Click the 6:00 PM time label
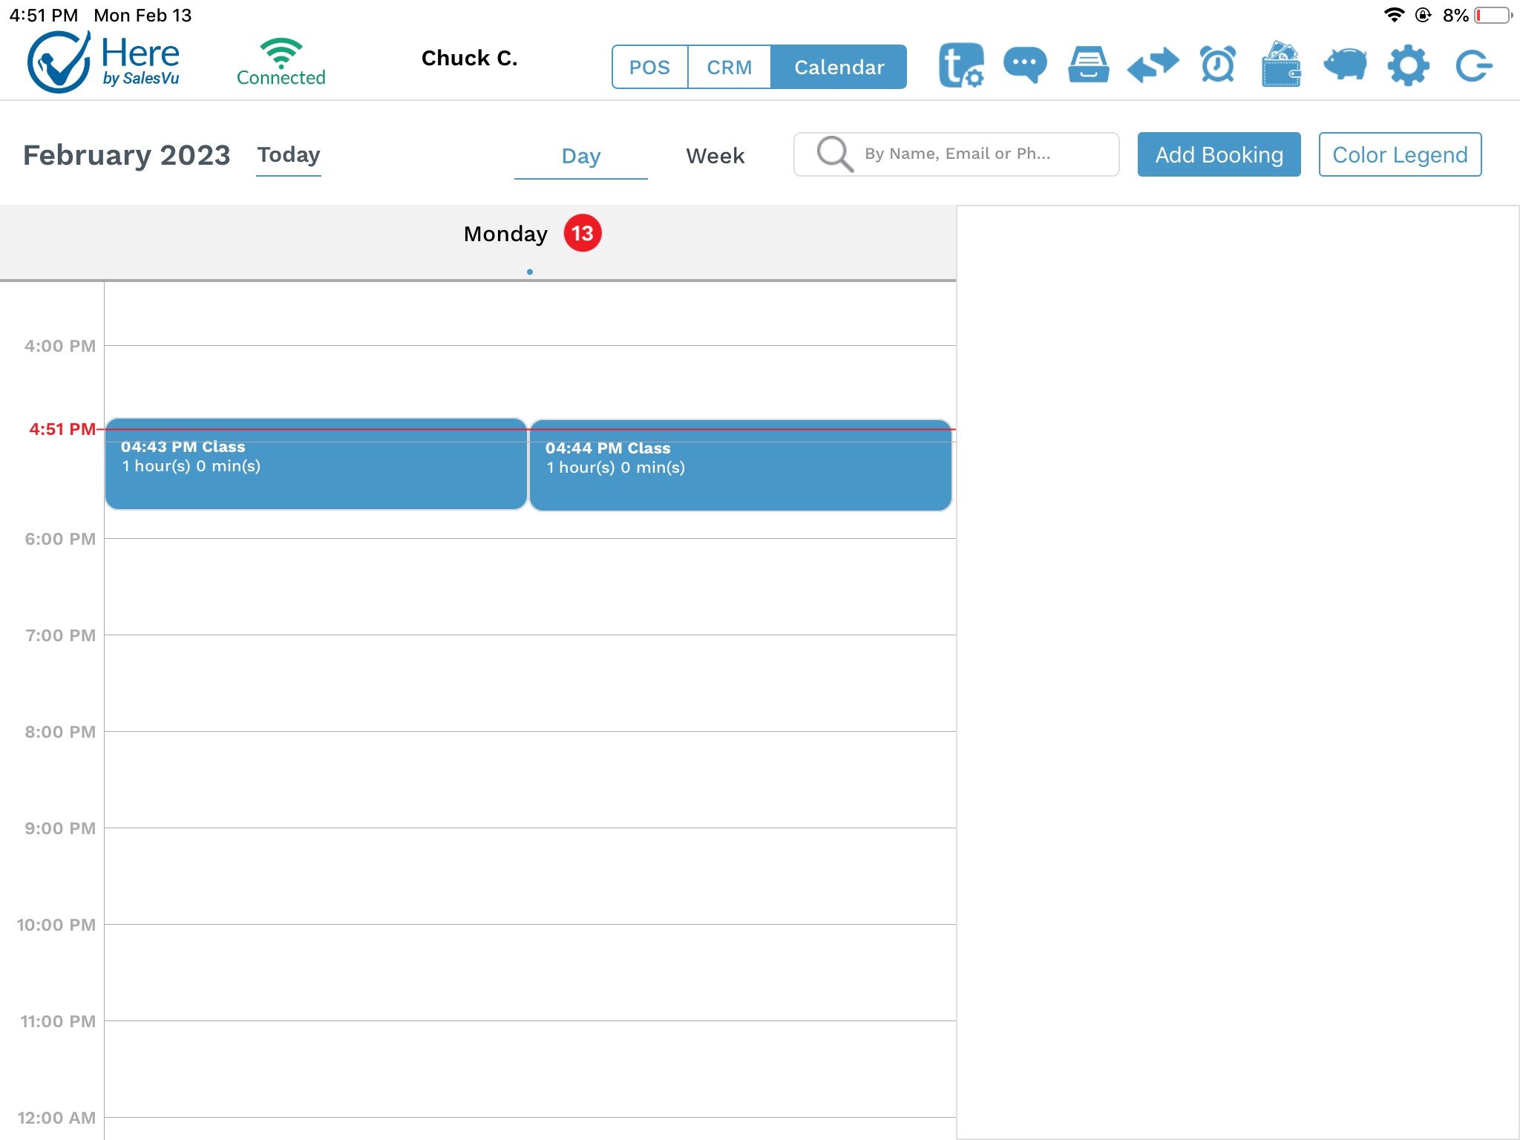 [60, 539]
